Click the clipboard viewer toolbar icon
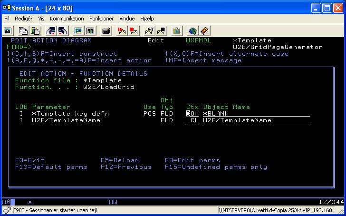 pos(176,31)
